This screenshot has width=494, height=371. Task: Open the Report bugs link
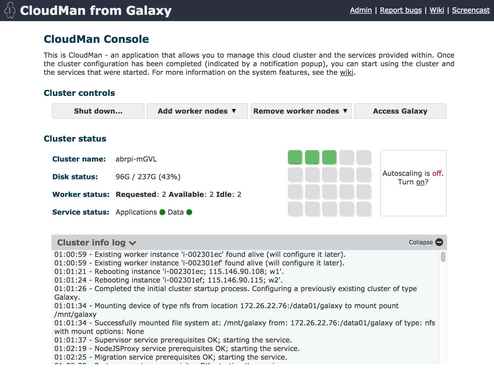tap(401, 10)
